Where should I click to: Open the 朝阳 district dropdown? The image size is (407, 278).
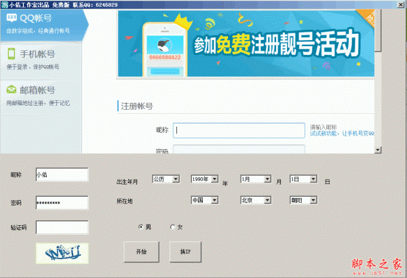303,200
